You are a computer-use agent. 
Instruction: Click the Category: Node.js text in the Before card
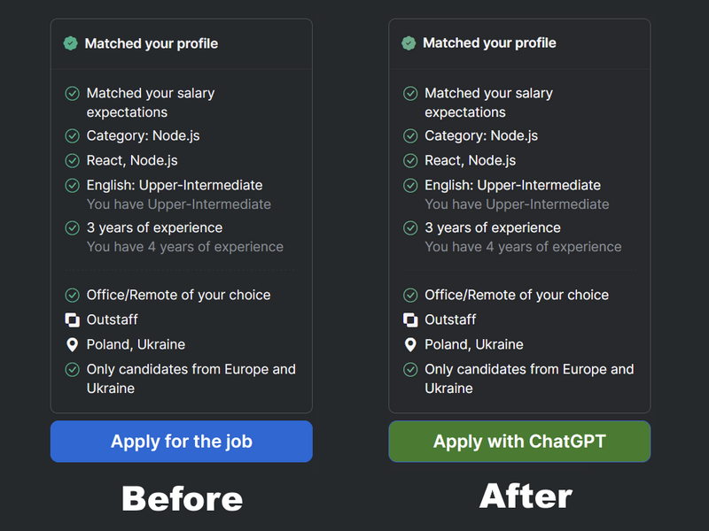coord(143,135)
